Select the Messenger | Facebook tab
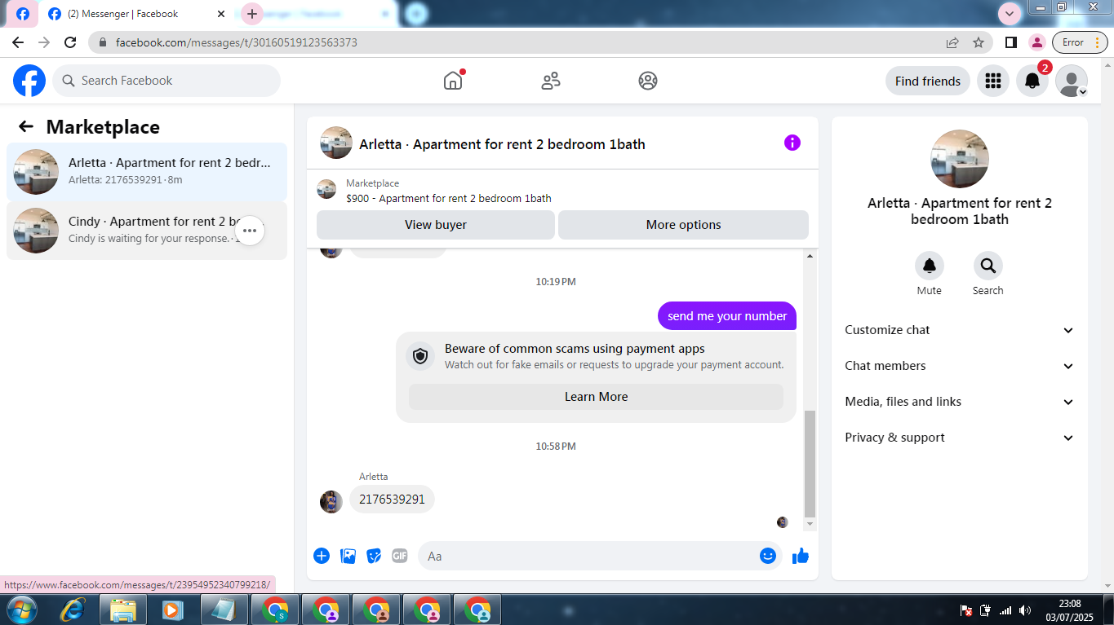This screenshot has height=625, width=1114. click(135, 14)
